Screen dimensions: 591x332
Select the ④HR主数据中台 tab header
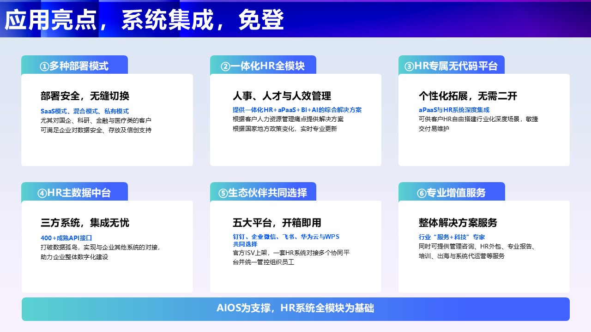74,193
